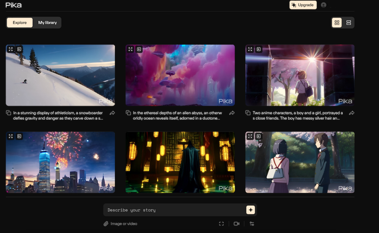The height and width of the screenshot is (233, 379).
Task: Submit story with the sparkle generate button
Action: 251,210
